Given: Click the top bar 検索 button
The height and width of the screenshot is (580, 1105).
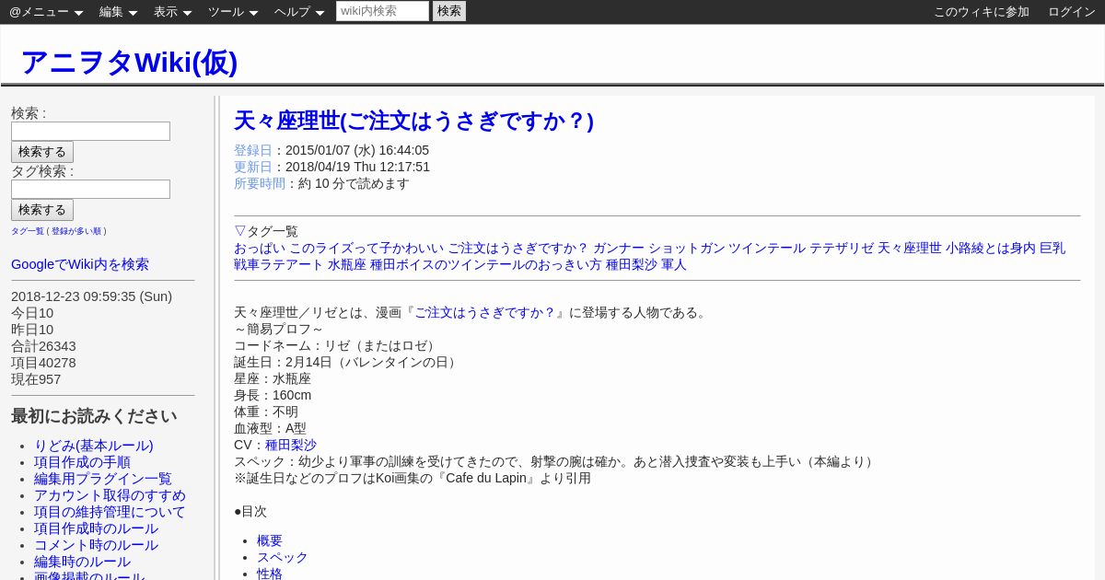Looking at the screenshot, I should pos(449,11).
